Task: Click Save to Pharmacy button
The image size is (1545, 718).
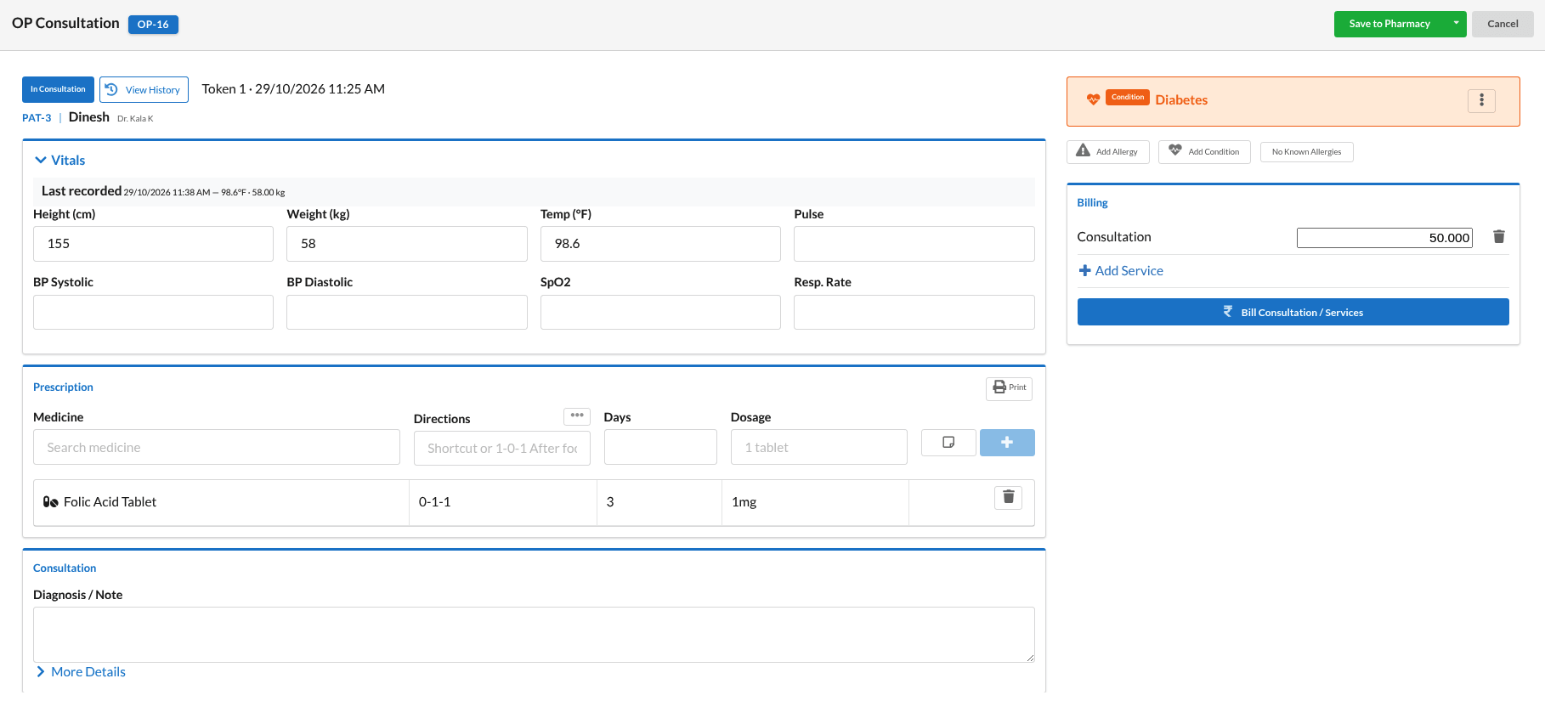Action: coord(1389,24)
